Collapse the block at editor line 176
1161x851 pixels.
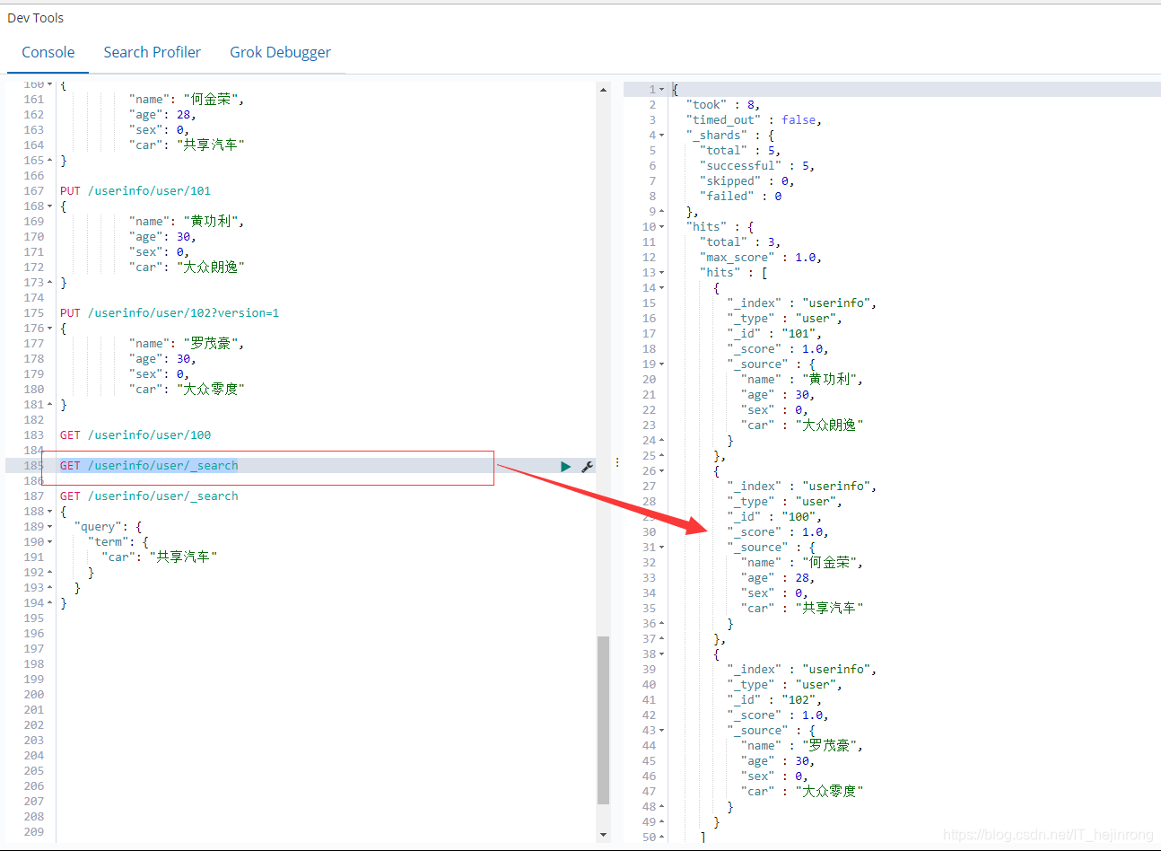(x=50, y=329)
